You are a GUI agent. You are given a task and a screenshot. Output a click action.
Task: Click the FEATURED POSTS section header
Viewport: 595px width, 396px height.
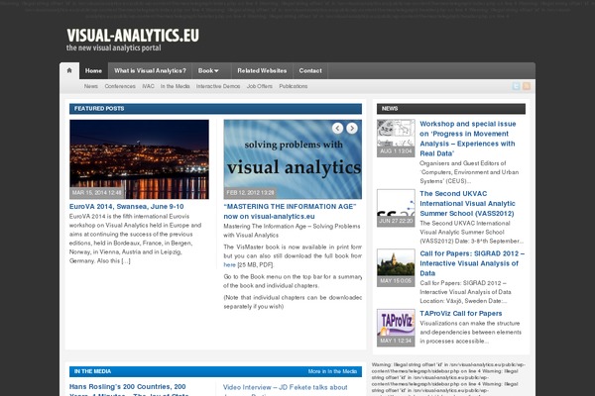[x=215, y=109]
